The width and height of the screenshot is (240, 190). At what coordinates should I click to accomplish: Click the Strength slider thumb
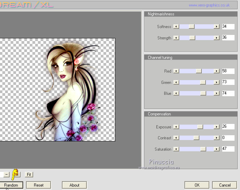pyautogui.click(x=193, y=38)
